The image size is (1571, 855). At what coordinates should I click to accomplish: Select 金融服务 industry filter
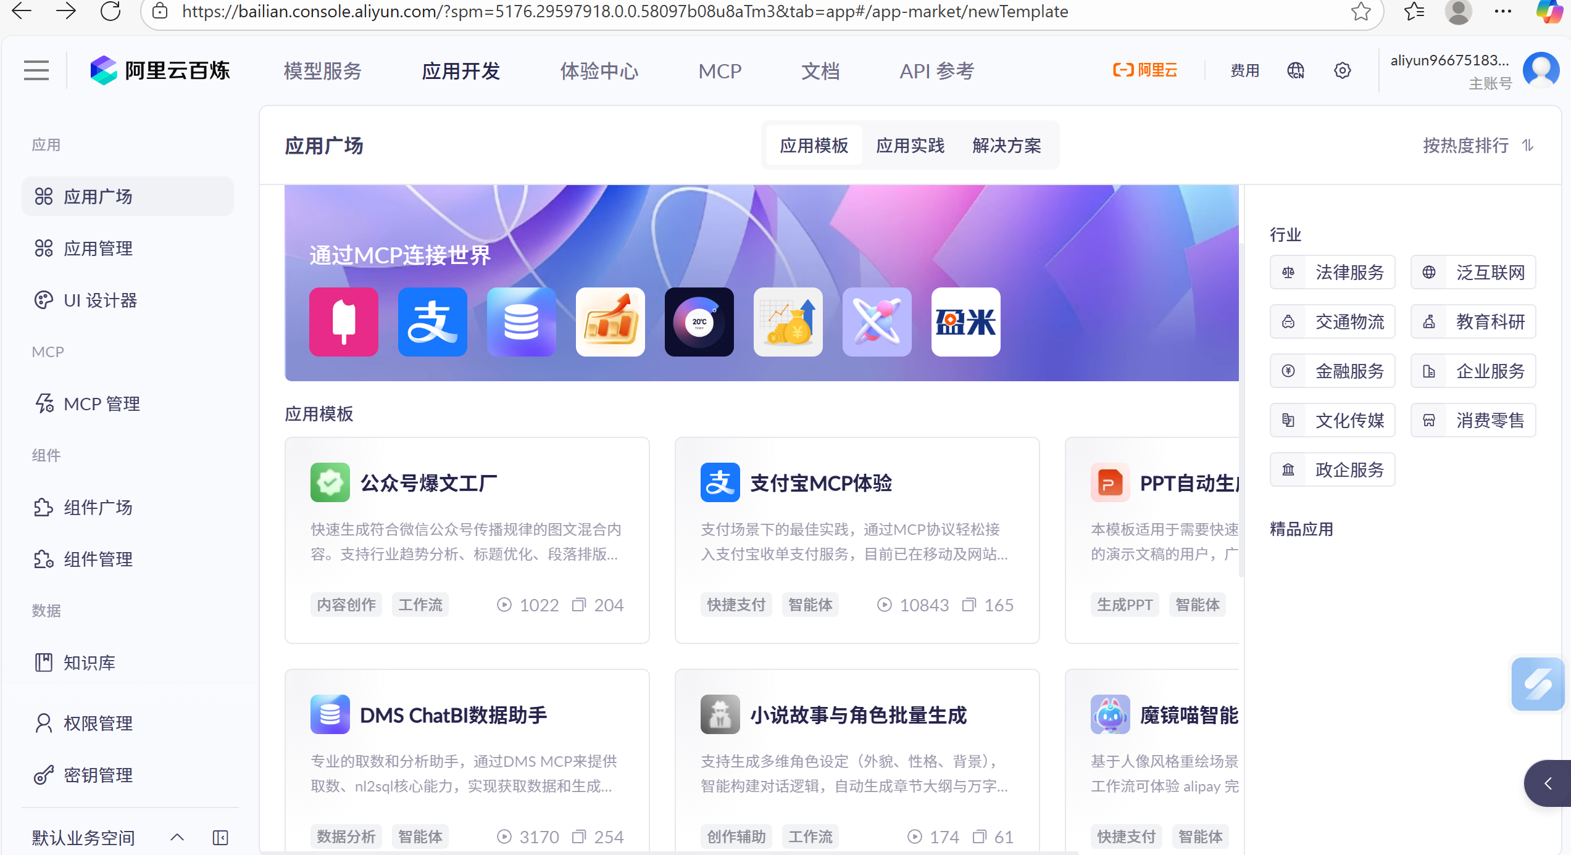click(x=1332, y=371)
